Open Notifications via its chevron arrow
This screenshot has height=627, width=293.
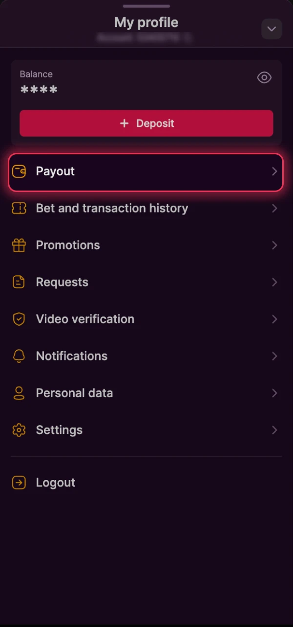[274, 356]
